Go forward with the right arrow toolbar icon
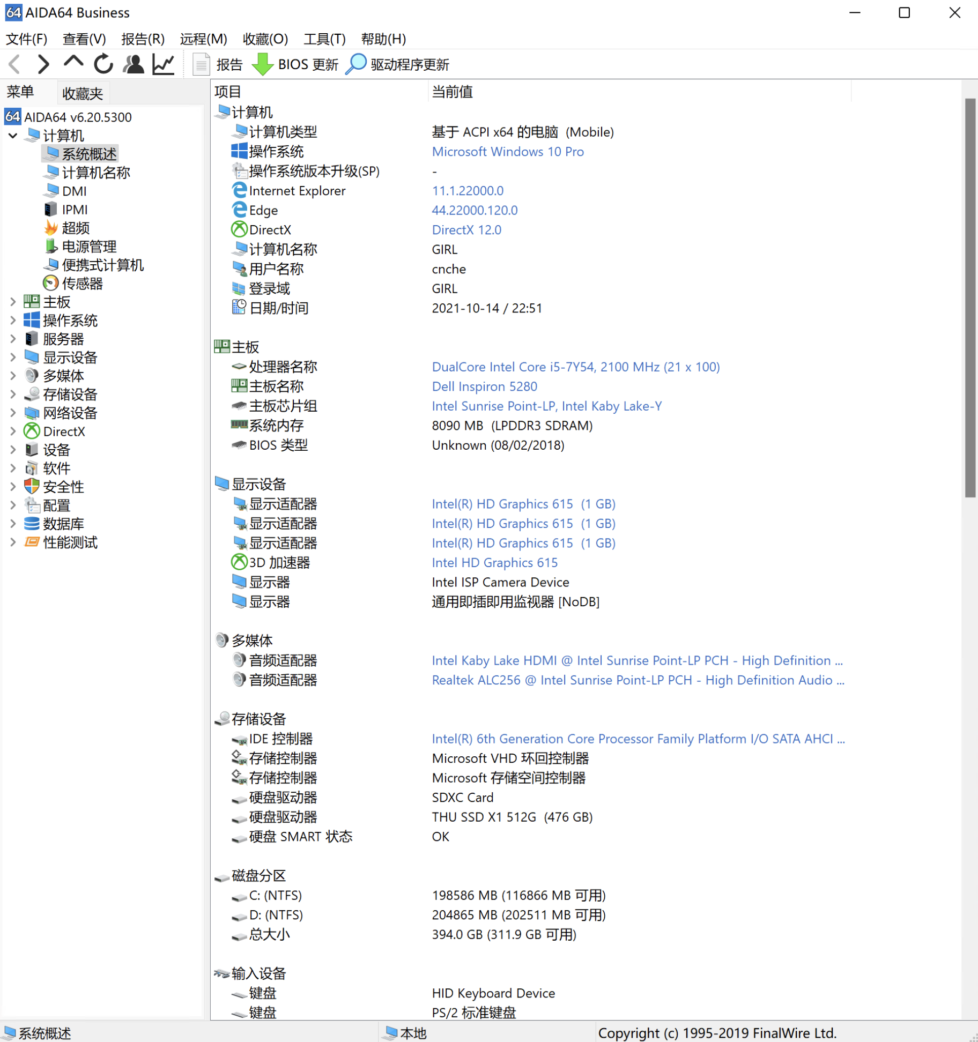 pyautogui.click(x=43, y=64)
